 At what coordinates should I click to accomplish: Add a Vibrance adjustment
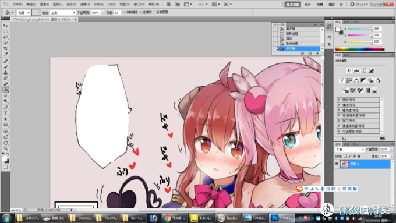pos(342,80)
